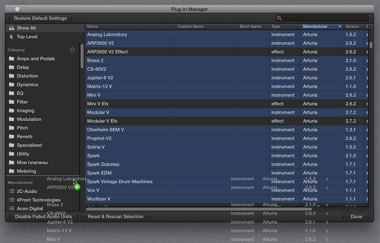
Task: Sort by Manufacturer column header
Action: 322,26
